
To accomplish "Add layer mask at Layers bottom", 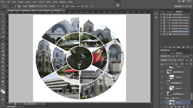I will tap(172, 107).
